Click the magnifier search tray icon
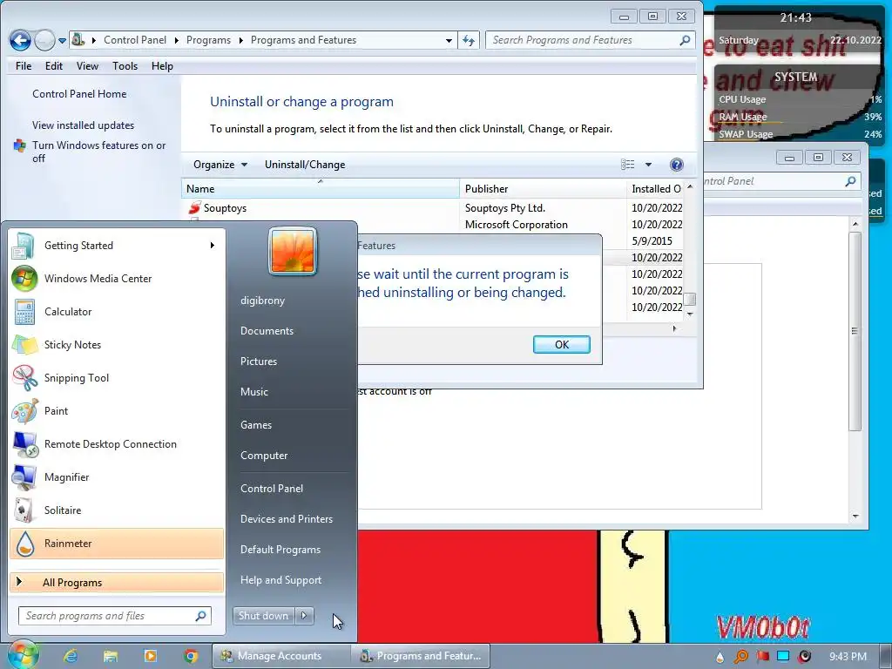 pos(740,657)
